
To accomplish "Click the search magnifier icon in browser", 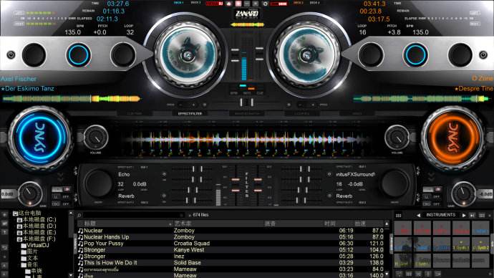I will coord(79,215).
